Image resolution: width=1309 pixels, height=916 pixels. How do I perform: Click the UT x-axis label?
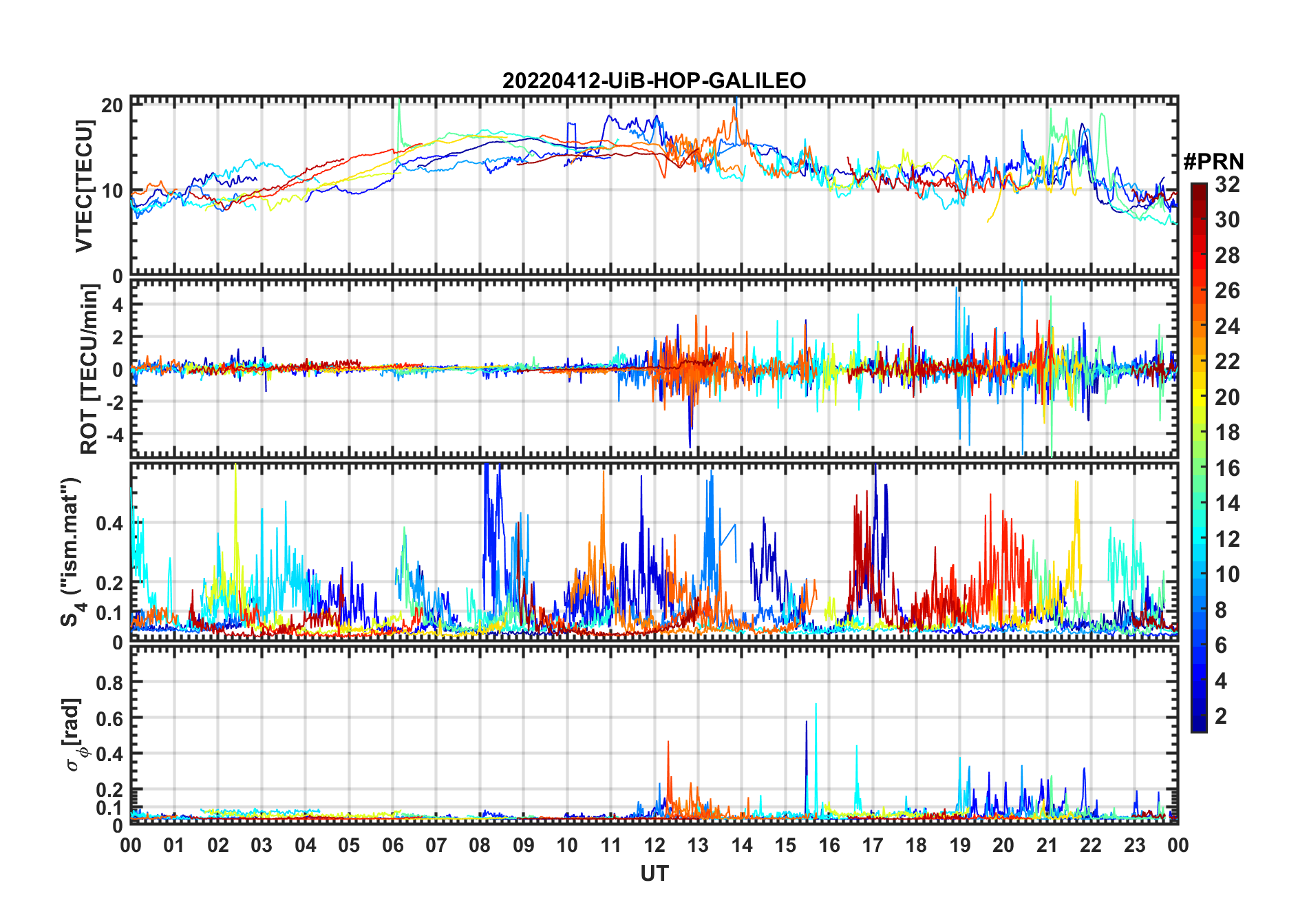pyautogui.click(x=654, y=873)
